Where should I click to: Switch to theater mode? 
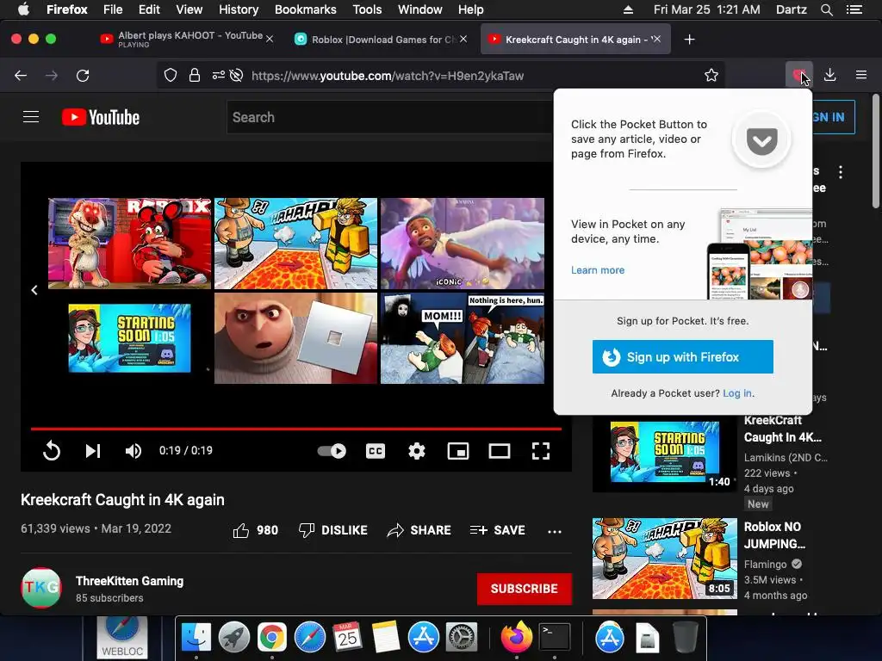(x=500, y=451)
